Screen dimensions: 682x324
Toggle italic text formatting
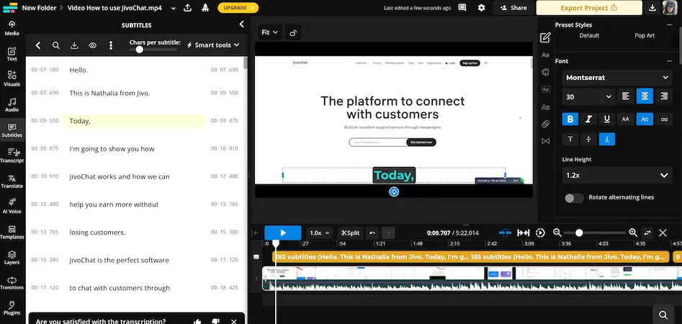(588, 119)
